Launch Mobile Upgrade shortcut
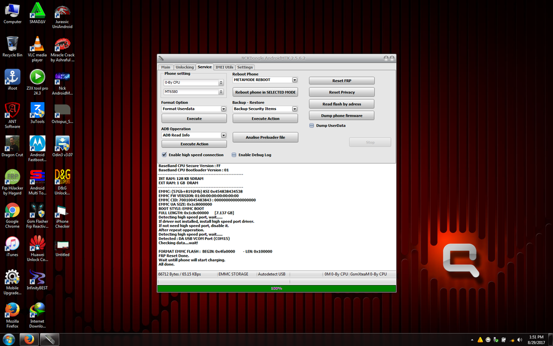 click(x=12, y=282)
